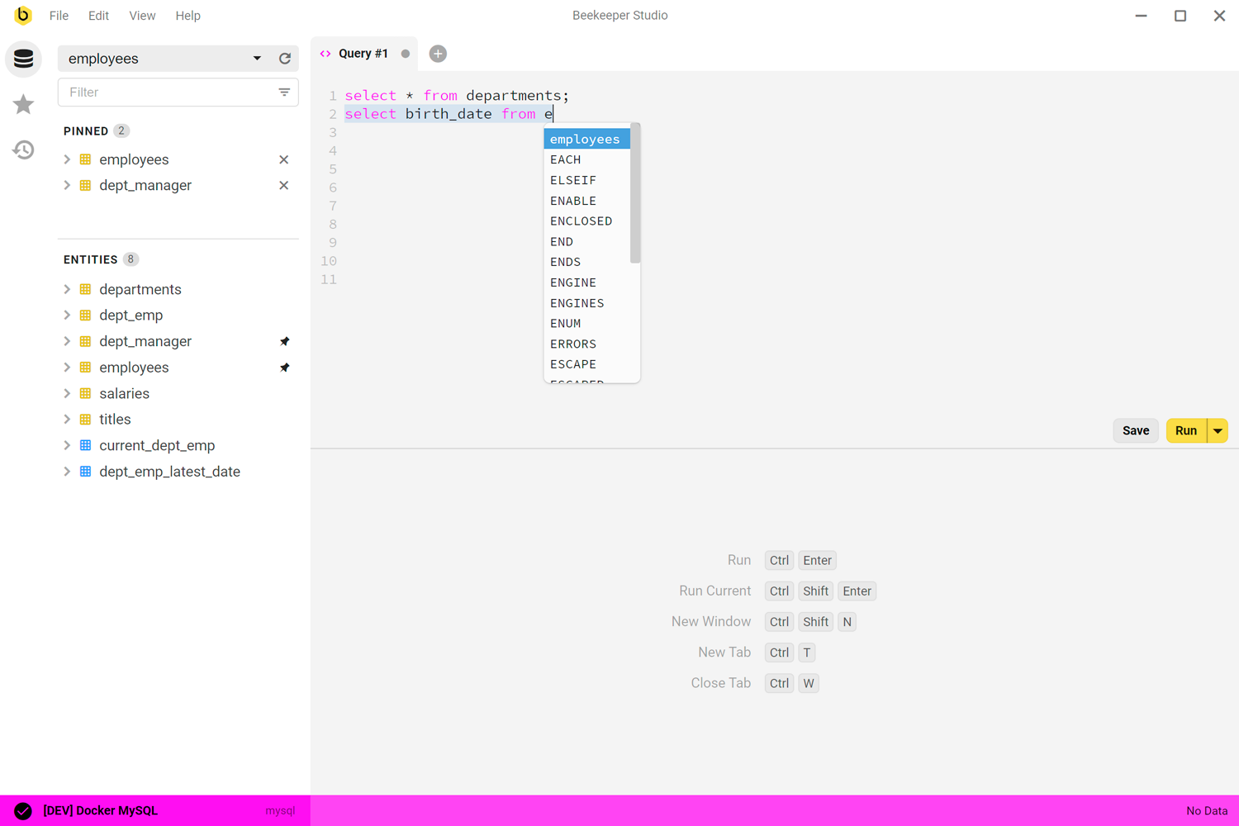The height and width of the screenshot is (826, 1239).
Task: Open the employees connection database dropdown
Action: pyautogui.click(x=256, y=59)
